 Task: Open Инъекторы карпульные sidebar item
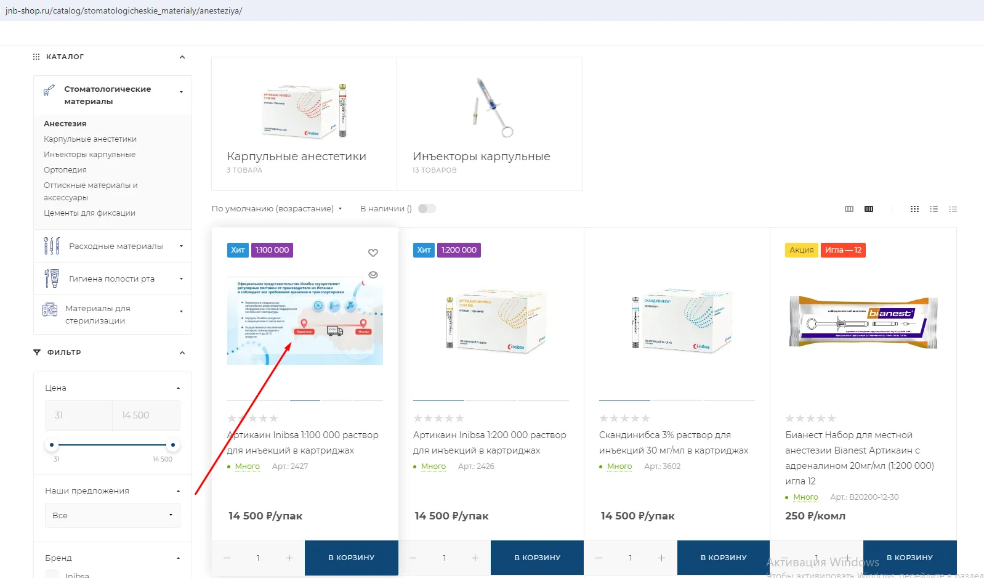(89, 155)
